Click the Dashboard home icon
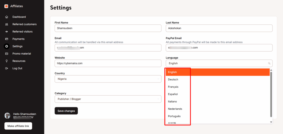The height and width of the screenshot is (134, 283). 7,17
